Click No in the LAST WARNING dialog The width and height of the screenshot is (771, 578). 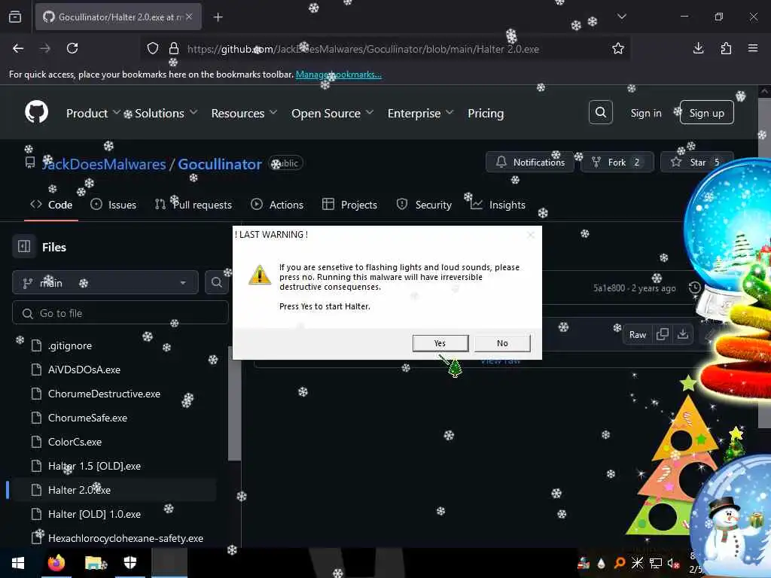point(502,343)
